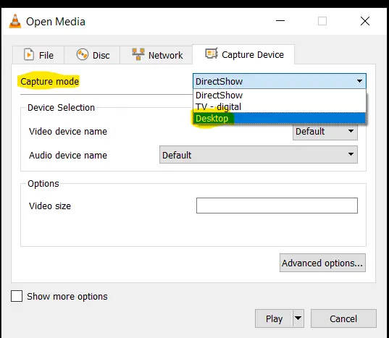This screenshot has height=338, width=389.
Task: Switch to the Network tab
Action: (156, 55)
